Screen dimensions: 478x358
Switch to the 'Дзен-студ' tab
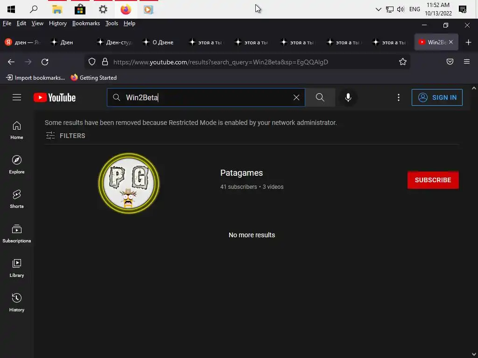[114, 42]
